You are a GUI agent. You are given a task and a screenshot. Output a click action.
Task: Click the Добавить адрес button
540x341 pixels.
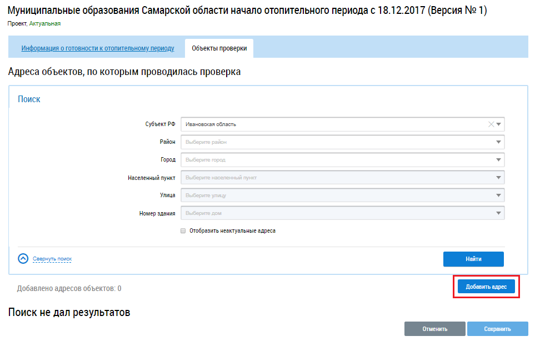[486, 287]
